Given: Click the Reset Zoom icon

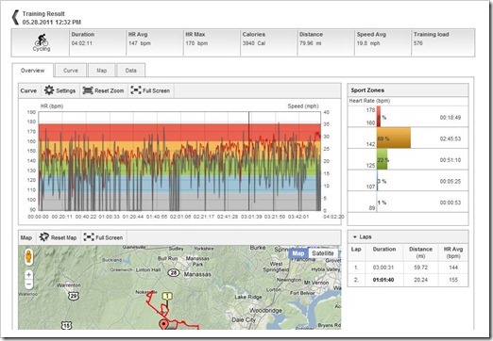Looking at the screenshot, I should pos(88,90).
